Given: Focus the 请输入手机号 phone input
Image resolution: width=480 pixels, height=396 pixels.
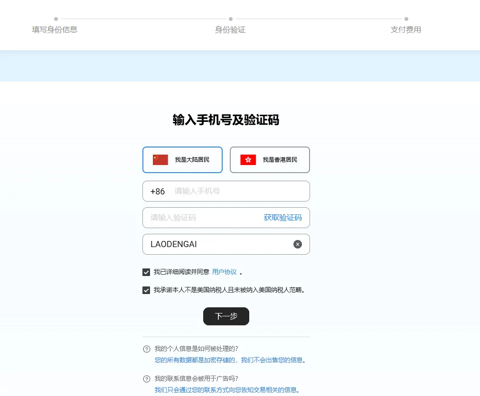Looking at the screenshot, I should click(x=237, y=192).
